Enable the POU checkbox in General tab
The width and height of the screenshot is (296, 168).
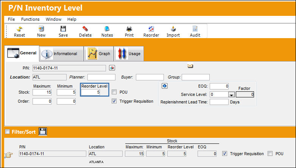point(114,92)
